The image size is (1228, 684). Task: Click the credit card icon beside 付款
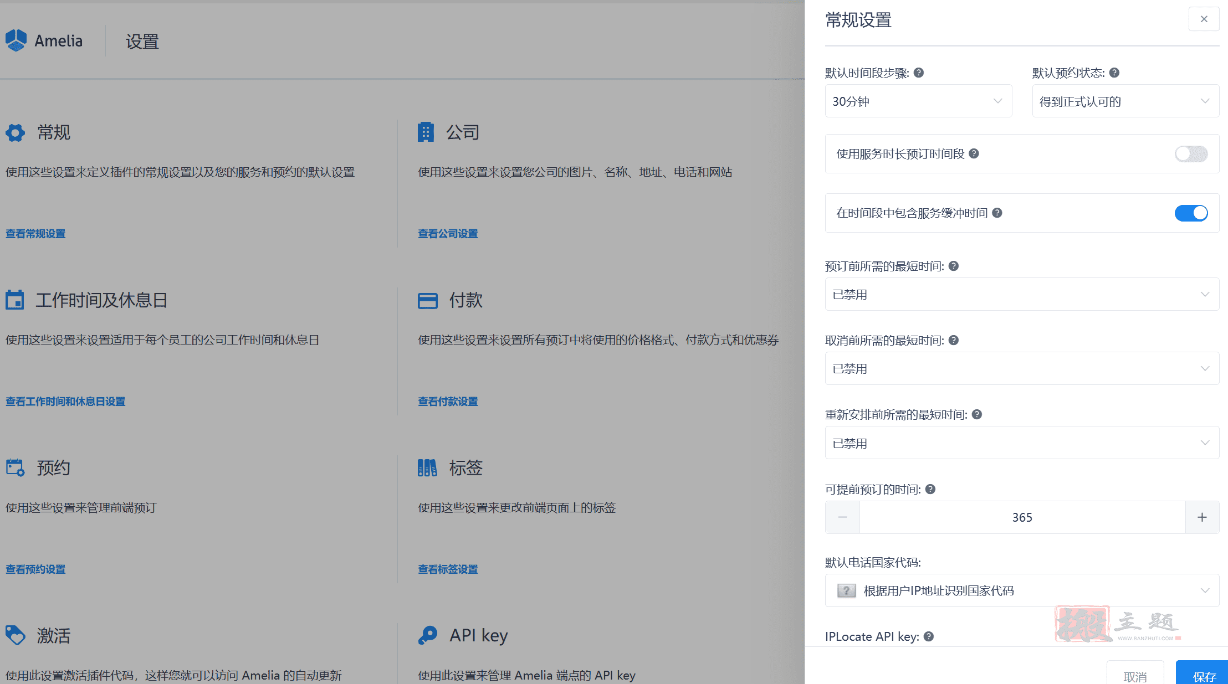coord(428,301)
